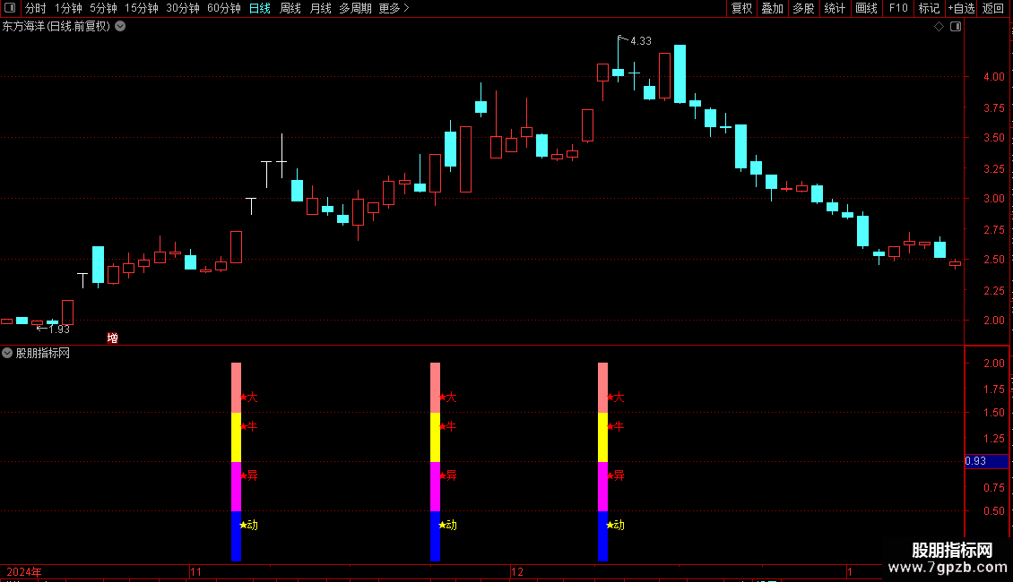Screen dimensions: 1013x582
Task: Click the 12 month marker on time axis
Action: point(517,571)
